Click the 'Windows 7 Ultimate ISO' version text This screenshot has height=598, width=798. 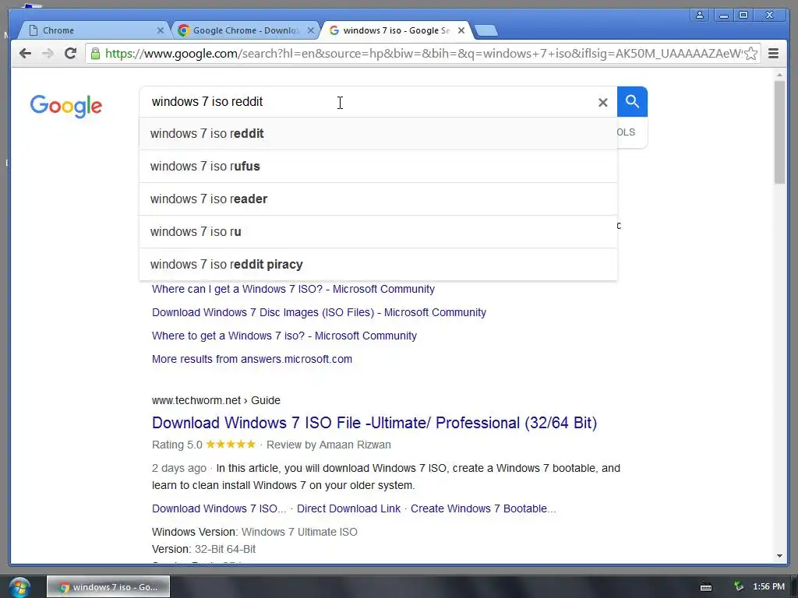click(x=299, y=532)
